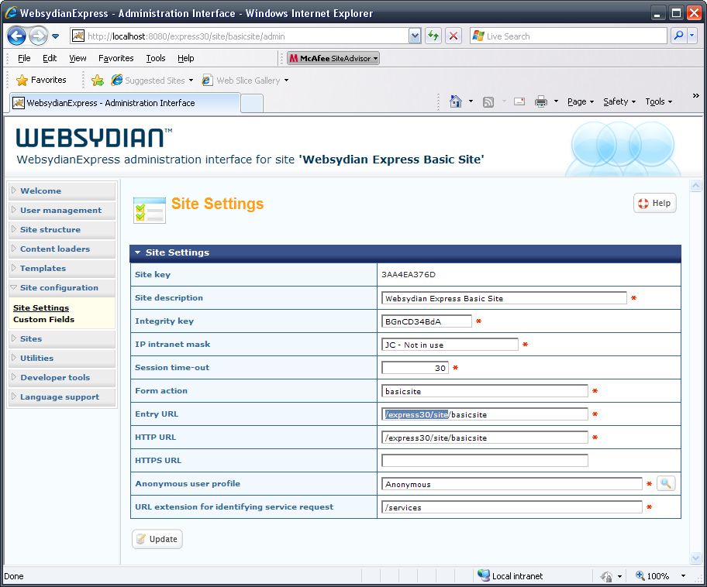Open Web Slice Gallery link
Viewport: 707px width, 587px height.
coord(245,81)
